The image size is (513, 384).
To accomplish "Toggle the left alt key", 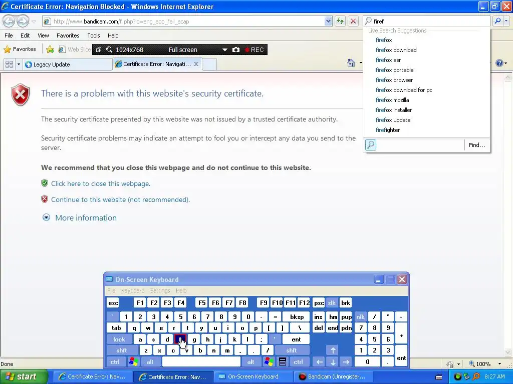I will (x=150, y=362).
